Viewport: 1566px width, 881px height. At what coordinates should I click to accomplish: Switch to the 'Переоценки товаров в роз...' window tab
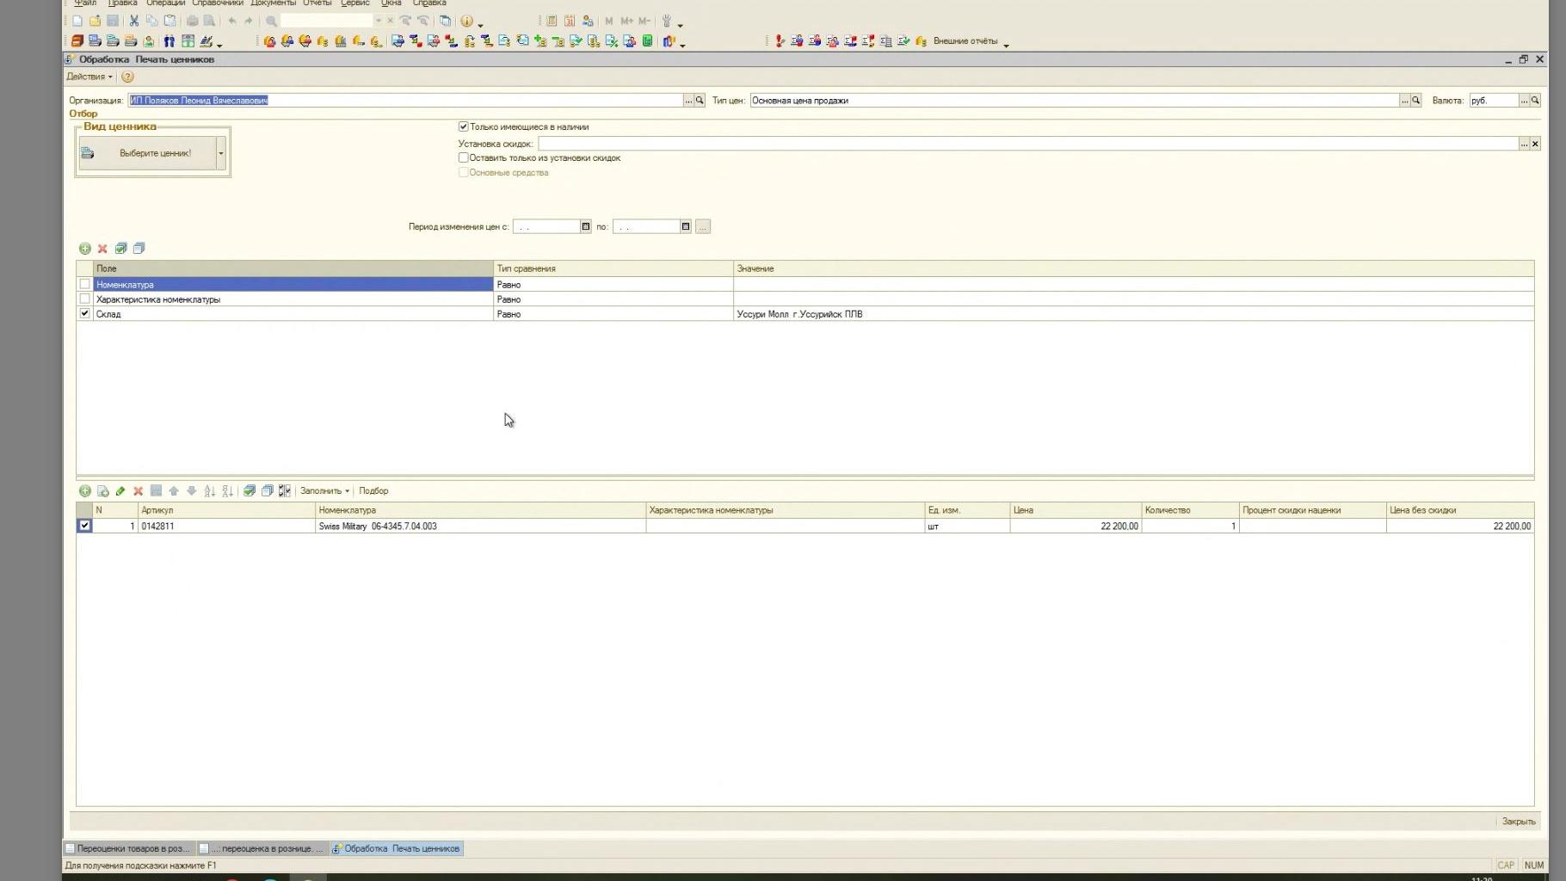tap(129, 849)
